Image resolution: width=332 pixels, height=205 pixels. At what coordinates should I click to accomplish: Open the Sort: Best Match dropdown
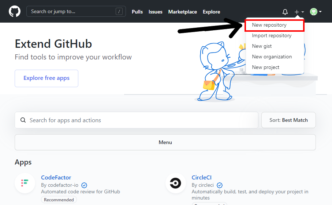click(x=288, y=120)
